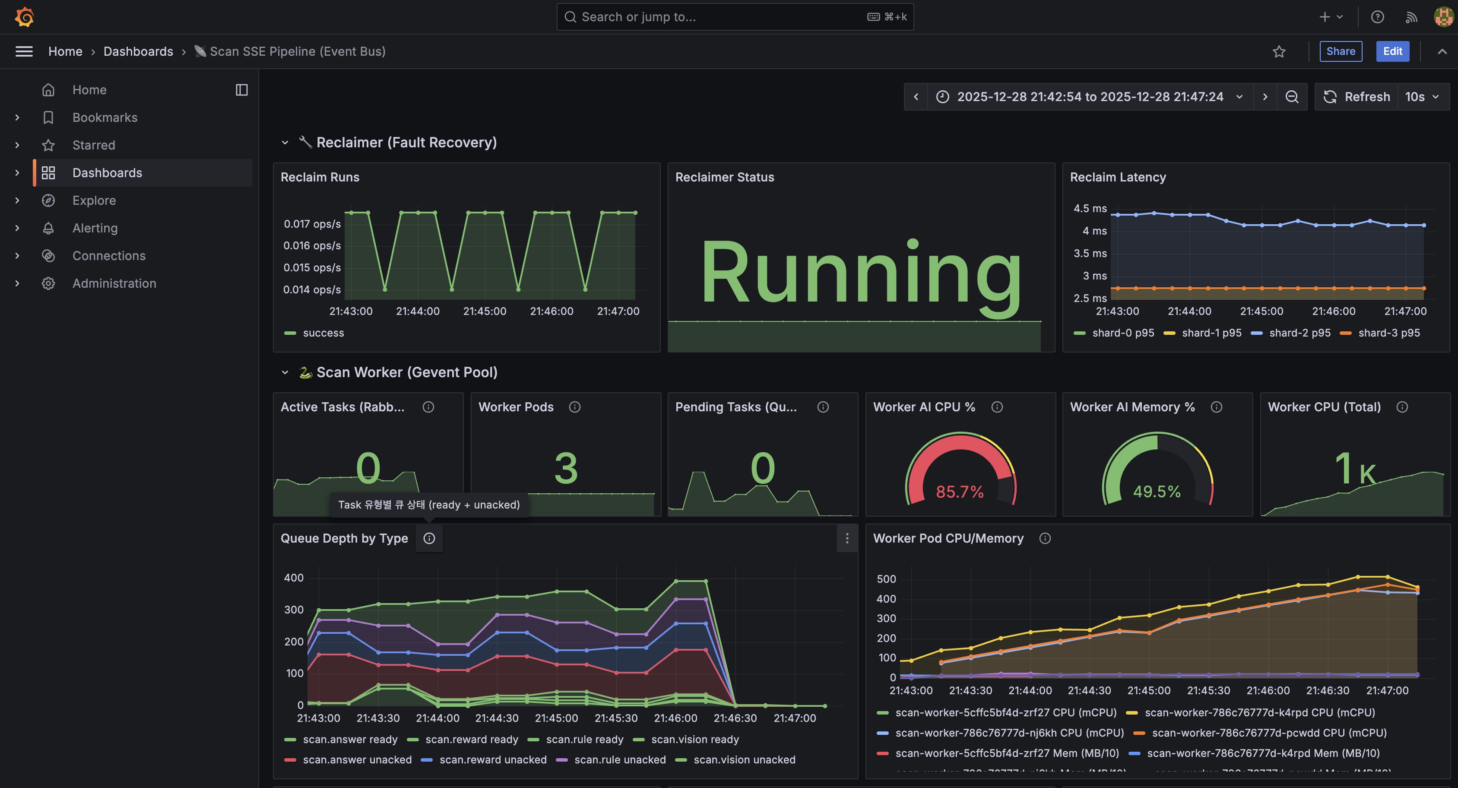This screenshot has height=788, width=1458.
Task: Open Alerting in the sidebar
Action: pos(95,228)
